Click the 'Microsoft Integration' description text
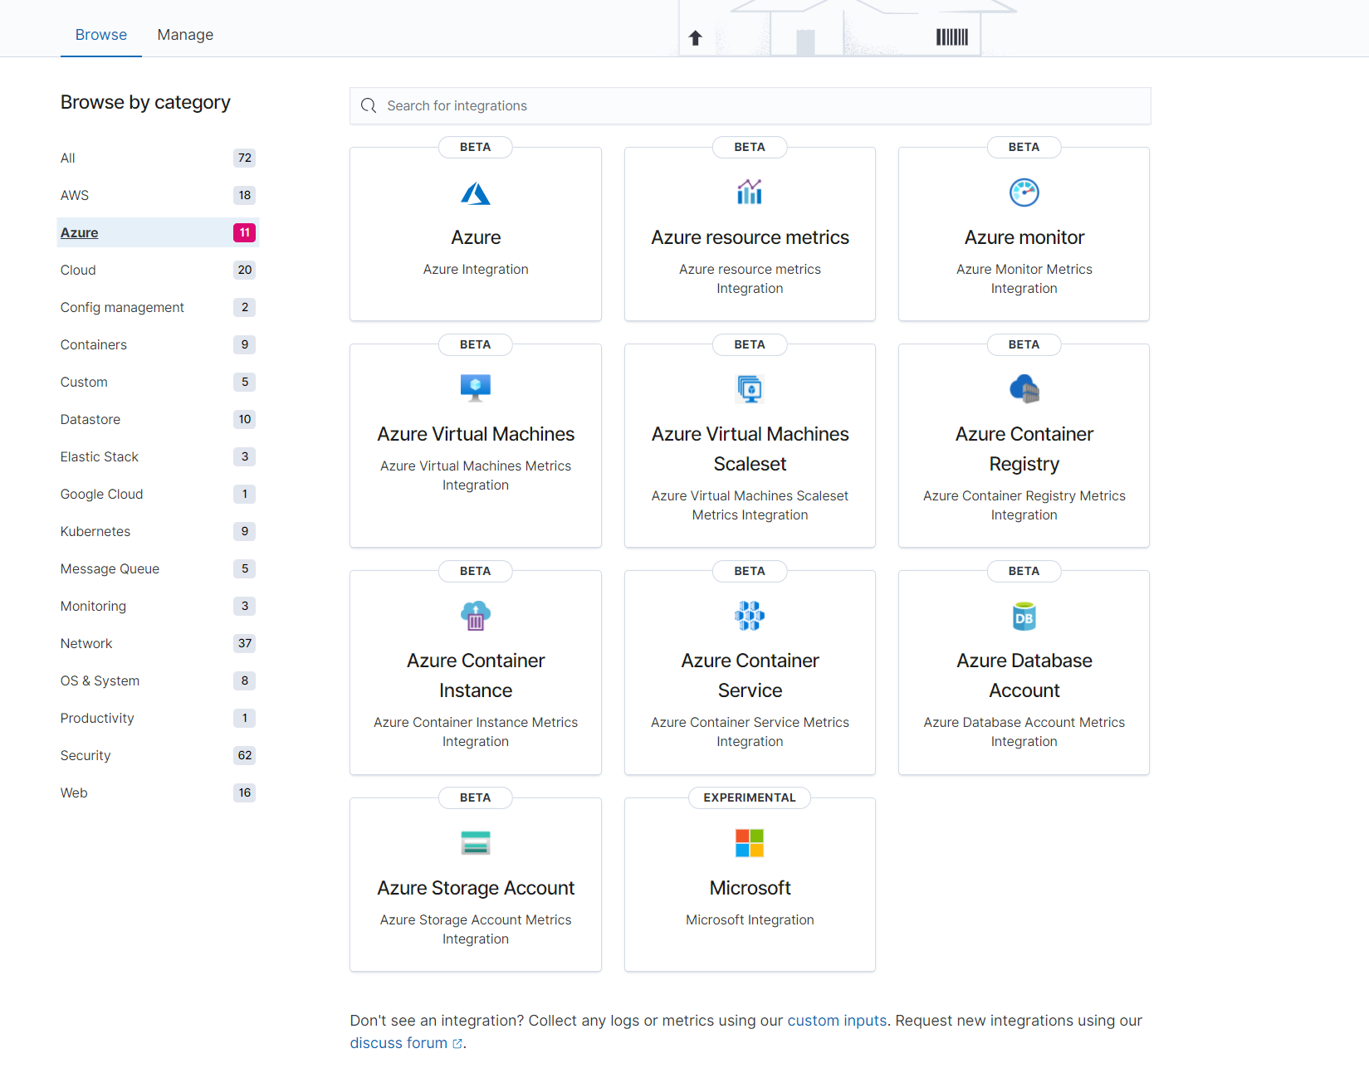 (x=750, y=919)
